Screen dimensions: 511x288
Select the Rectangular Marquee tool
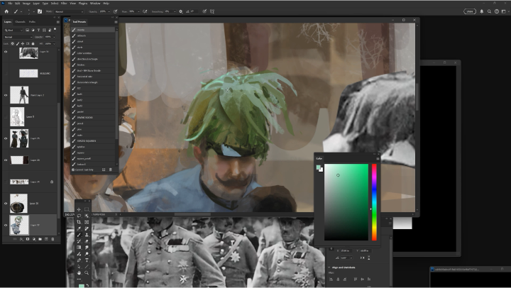(x=87, y=209)
